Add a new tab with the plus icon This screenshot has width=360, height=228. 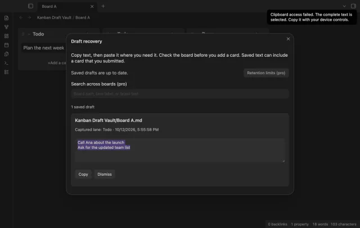pos(103,6)
